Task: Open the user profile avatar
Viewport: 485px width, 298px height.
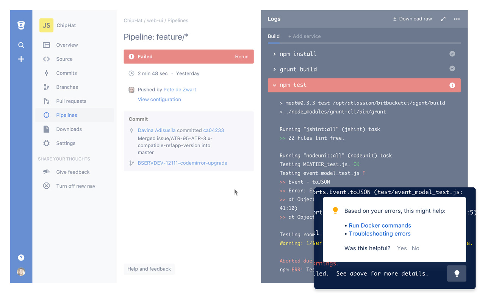Action: pos(21,272)
